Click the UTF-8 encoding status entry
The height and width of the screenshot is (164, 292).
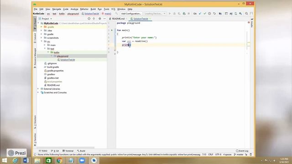click(218, 154)
